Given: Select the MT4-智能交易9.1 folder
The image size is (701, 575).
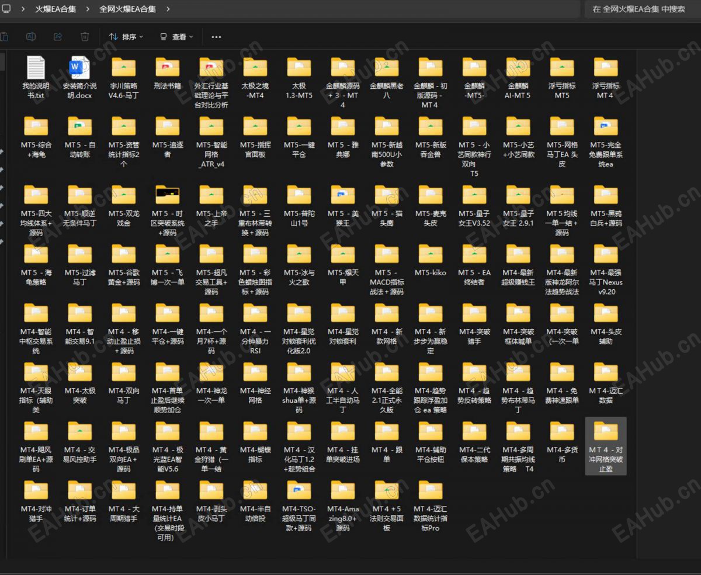Looking at the screenshot, I should pyautogui.click(x=79, y=324).
